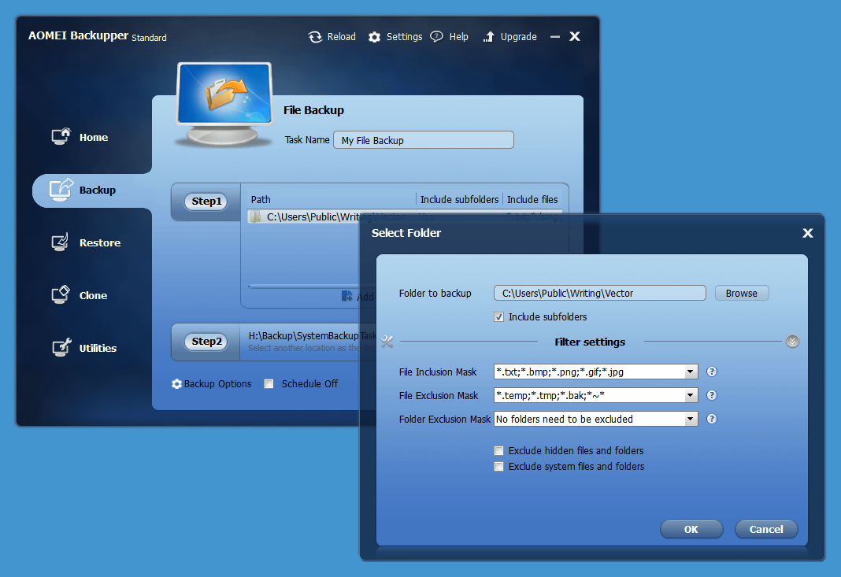841x577 pixels.
Task: Click the Backup Options gear icon
Action: pos(176,384)
